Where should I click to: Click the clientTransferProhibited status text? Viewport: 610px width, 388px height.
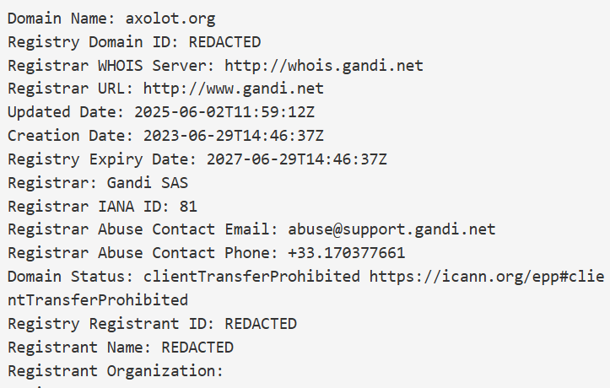pyautogui.click(x=251, y=276)
